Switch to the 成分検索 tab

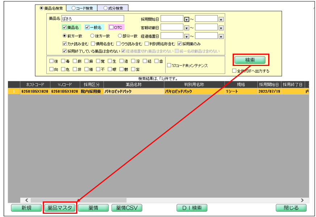coord(113,8)
